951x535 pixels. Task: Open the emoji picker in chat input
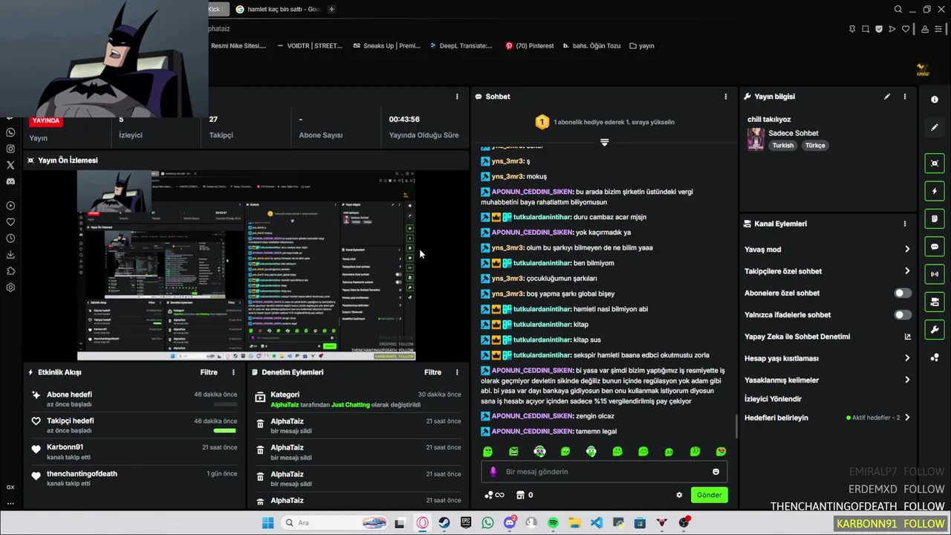715,472
